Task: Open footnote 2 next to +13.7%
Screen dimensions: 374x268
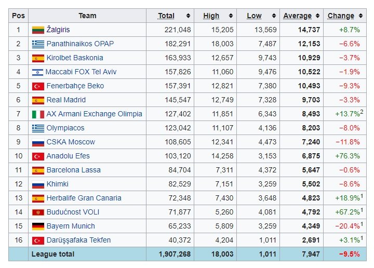Action: [362, 112]
